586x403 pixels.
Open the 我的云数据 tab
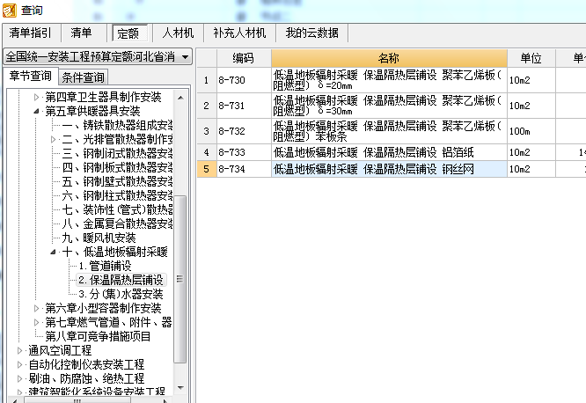(312, 33)
